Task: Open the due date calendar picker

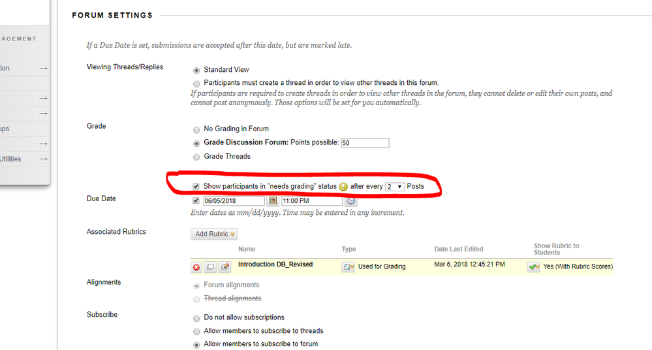Action: click(x=272, y=201)
